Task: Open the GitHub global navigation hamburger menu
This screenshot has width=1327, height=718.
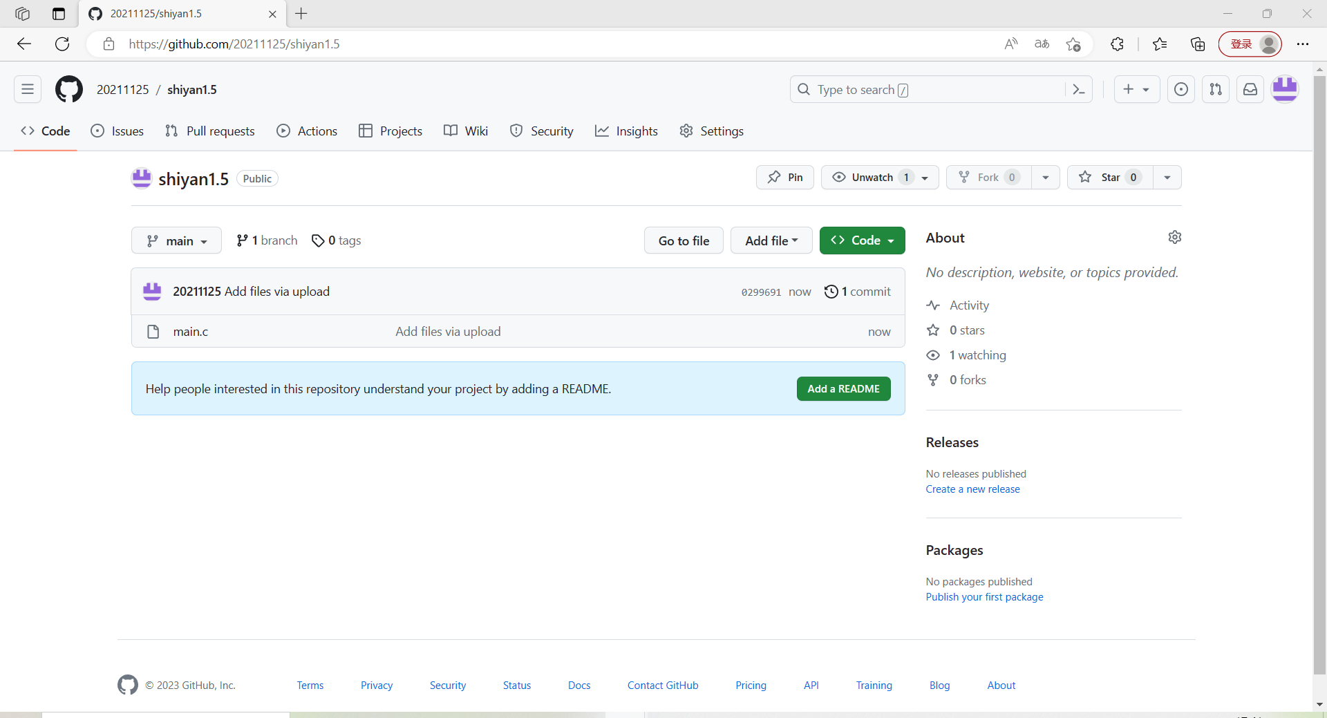Action: [28, 89]
